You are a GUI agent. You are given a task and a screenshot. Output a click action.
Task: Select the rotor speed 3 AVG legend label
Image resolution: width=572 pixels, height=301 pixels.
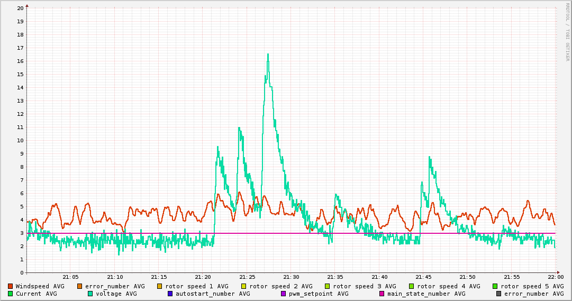(x=364, y=286)
